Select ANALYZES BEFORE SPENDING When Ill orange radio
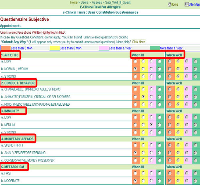200x185 pixels. 135,153
